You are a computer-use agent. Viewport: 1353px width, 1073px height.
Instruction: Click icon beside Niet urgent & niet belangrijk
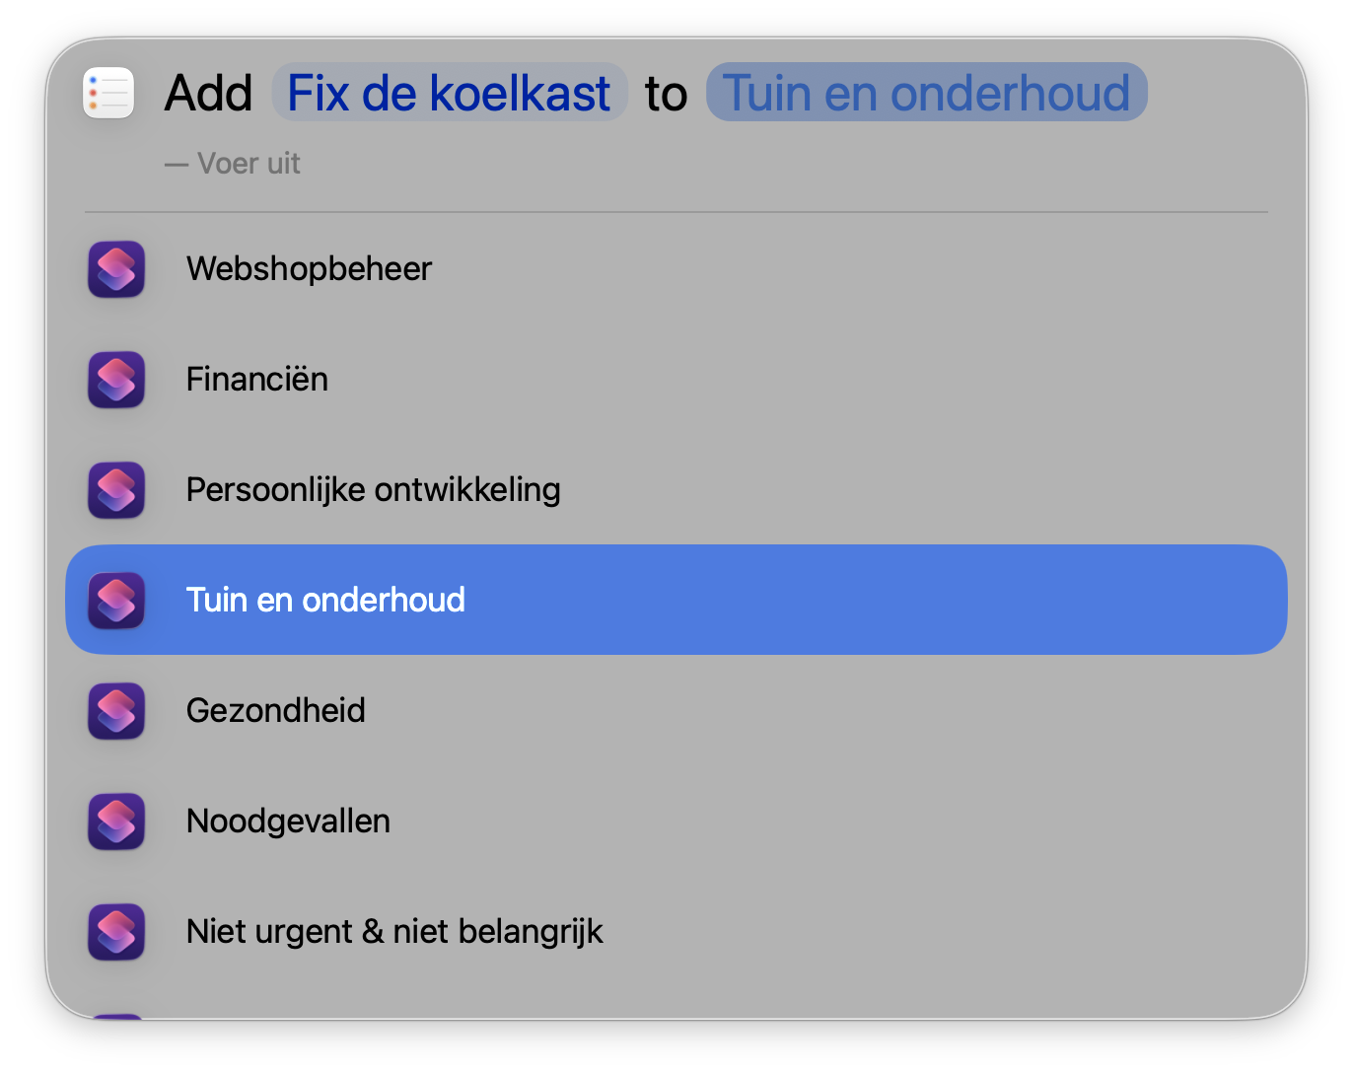[116, 932]
